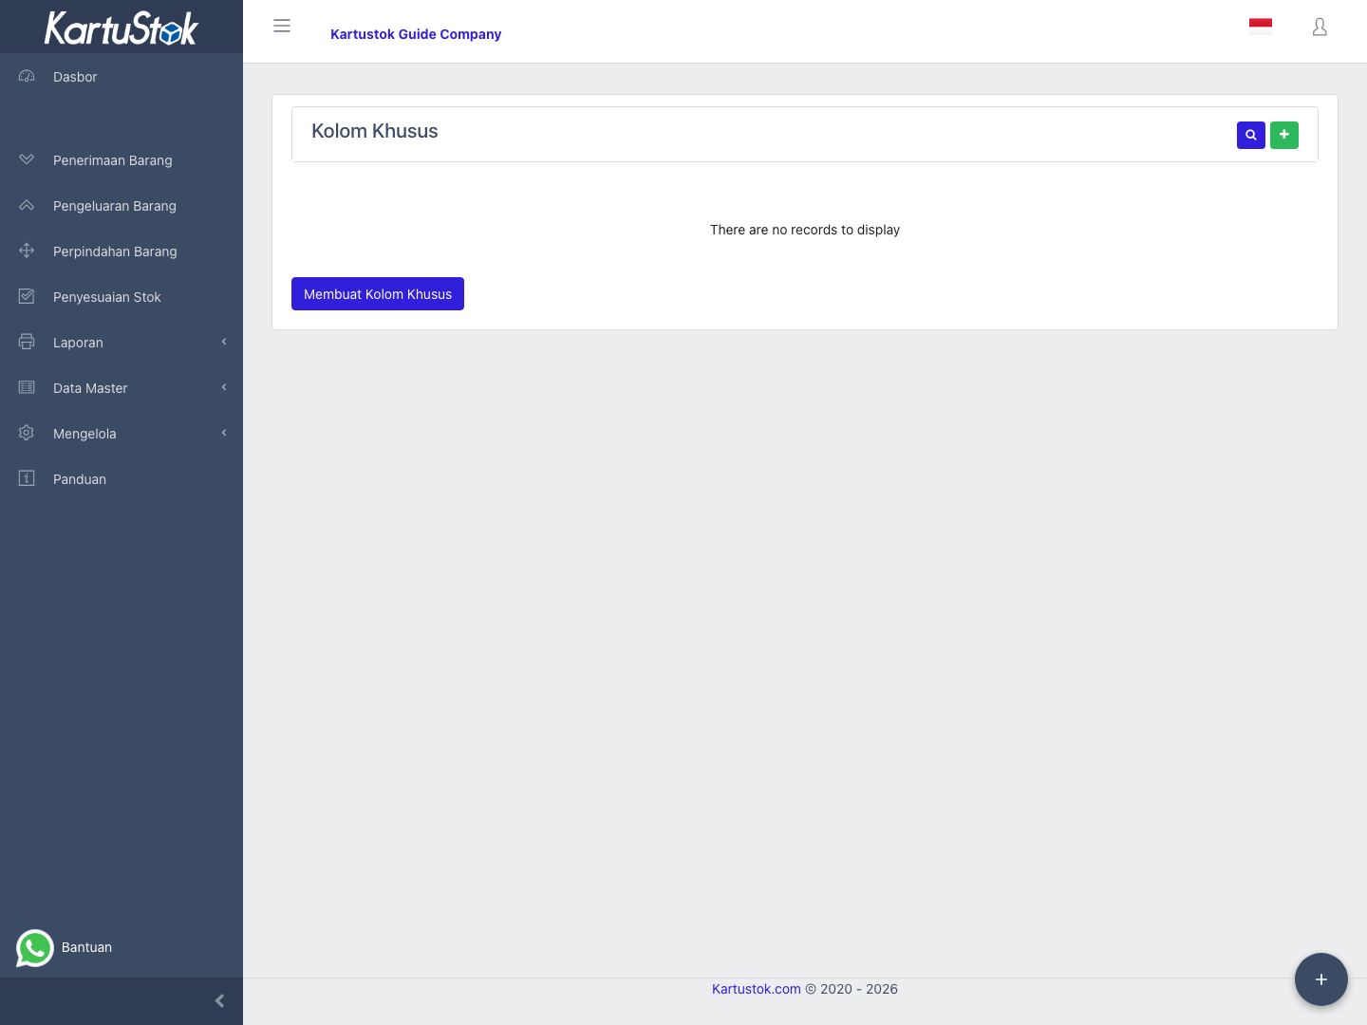Viewport: 1367px width, 1025px height.
Task: Go to Dasbor menu item
Action: pyautogui.click(x=122, y=77)
